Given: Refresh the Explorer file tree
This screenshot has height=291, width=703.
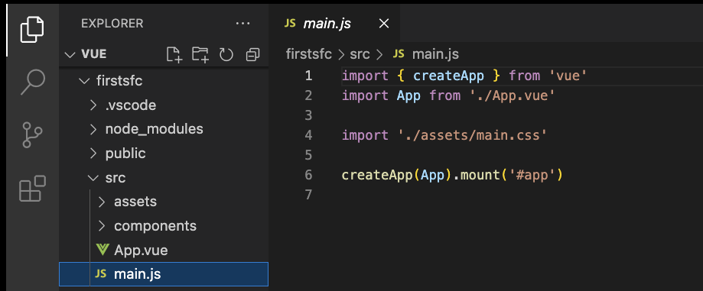Looking at the screenshot, I should click(226, 55).
